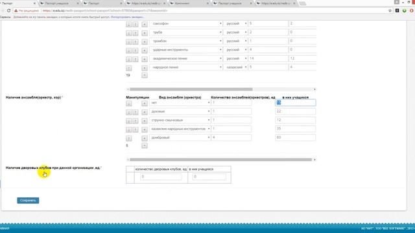Delete the ударные инструменты row

pyautogui.click(x=144, y=50)
